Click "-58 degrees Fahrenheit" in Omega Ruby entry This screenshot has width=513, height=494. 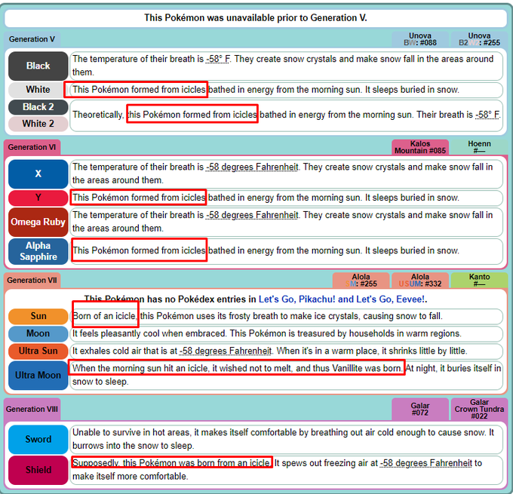(x=252, y=215)
